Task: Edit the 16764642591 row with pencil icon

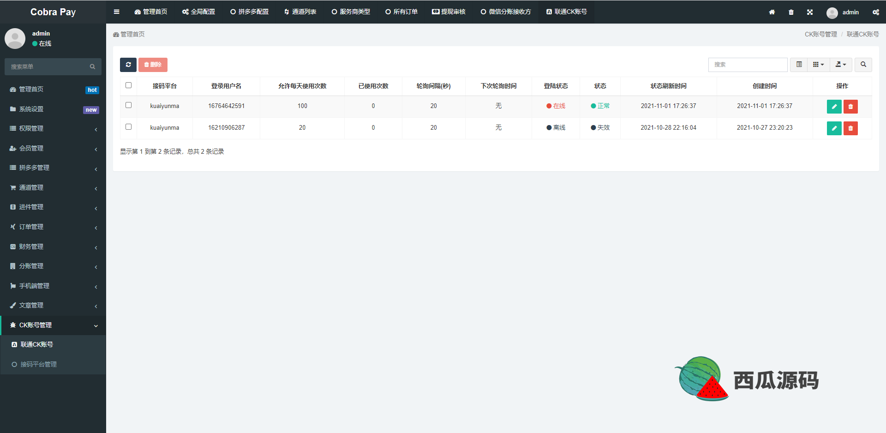Action: click(x=834, y=107)
